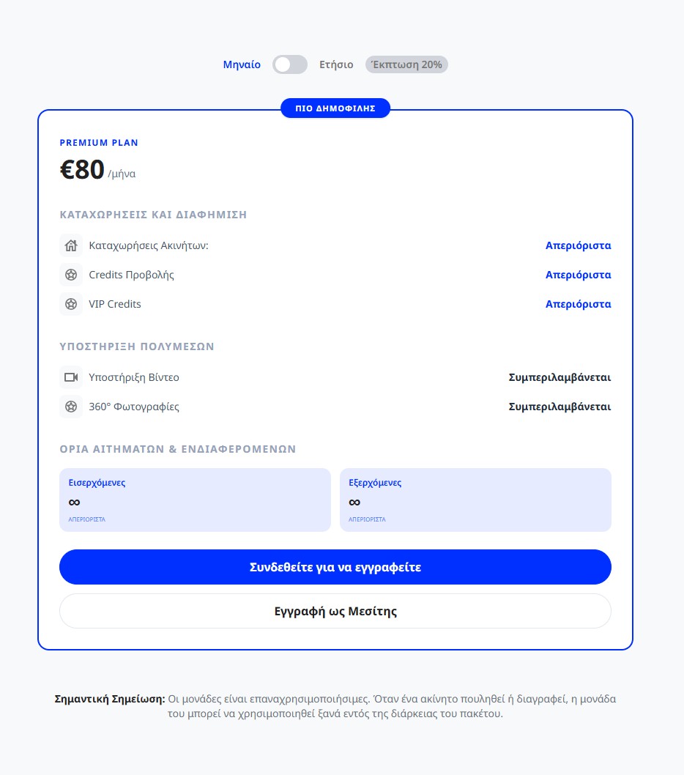Click Απεριόριστα value for Καταχωρήσεις Ακινήτων

click(579, 245)
